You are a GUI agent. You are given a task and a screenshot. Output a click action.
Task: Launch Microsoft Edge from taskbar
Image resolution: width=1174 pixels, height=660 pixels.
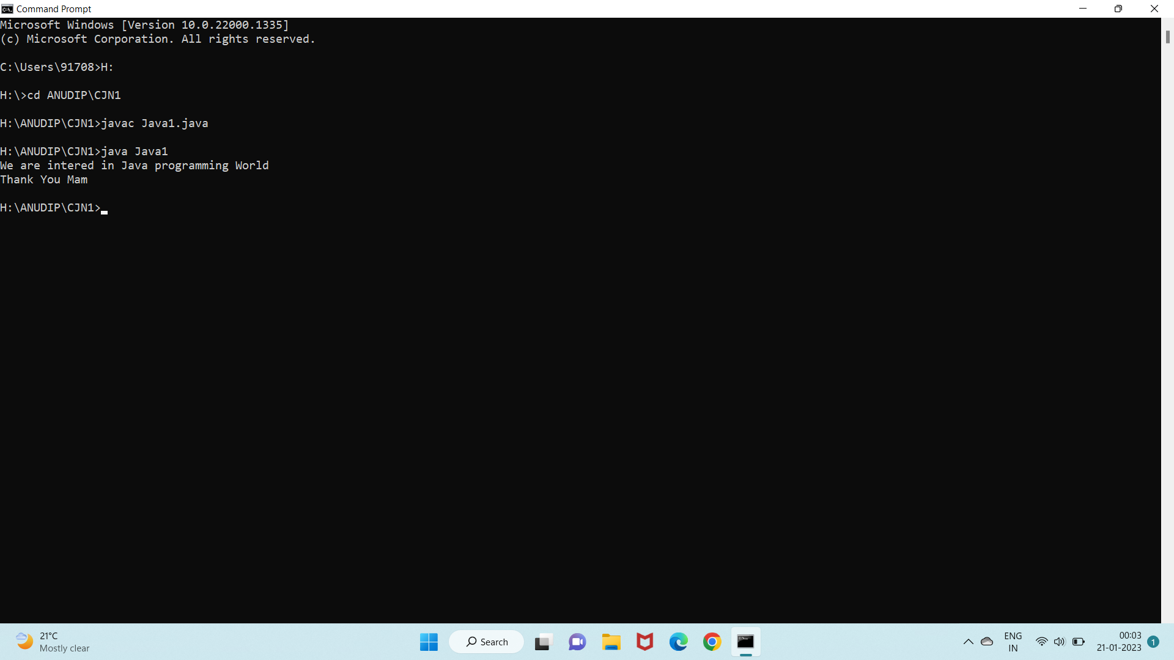(x=679, y=642)
